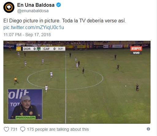Click the En Una Baldosa profile avatar

[x=9, y=7]
